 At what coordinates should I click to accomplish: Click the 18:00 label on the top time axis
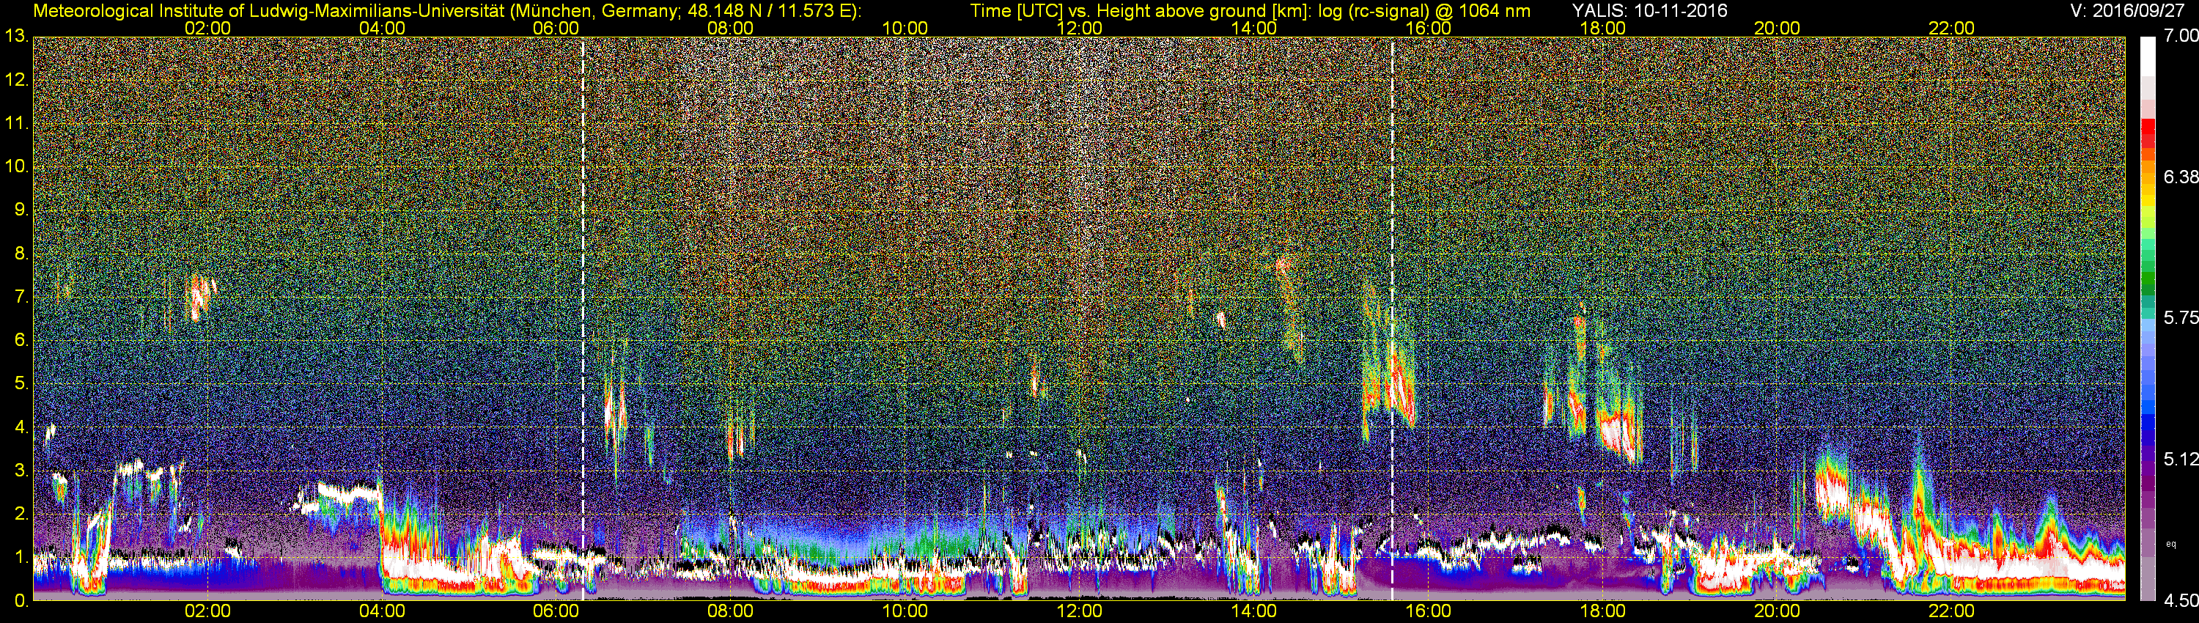1602,28
